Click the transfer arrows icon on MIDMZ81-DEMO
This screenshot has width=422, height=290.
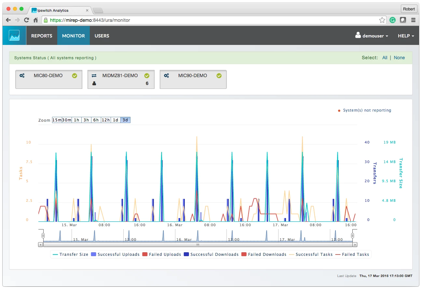[94, 76]
